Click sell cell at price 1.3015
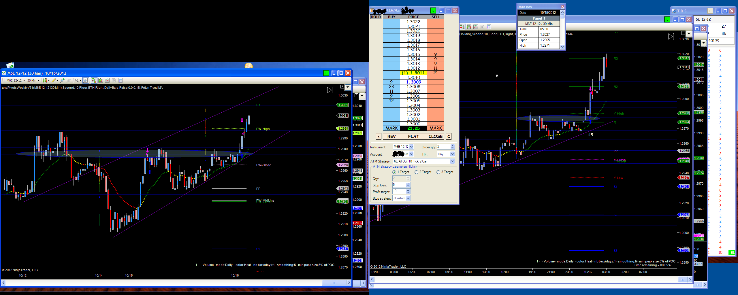The height and width of the screenshot is (295, 738). (x=436, y=54)
